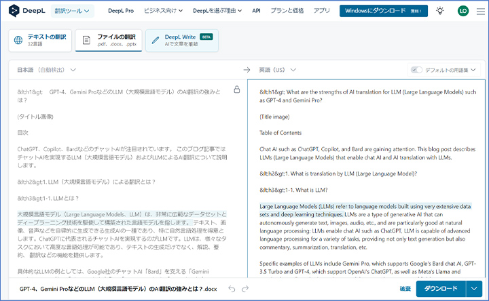
Task: Open the hamburger menu icon
Action: coord(481,12)
